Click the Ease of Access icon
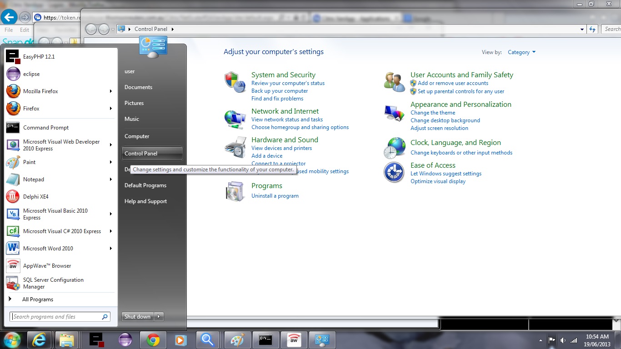The width and height of the screenshot is (621, 349). [x=394, y=173]
